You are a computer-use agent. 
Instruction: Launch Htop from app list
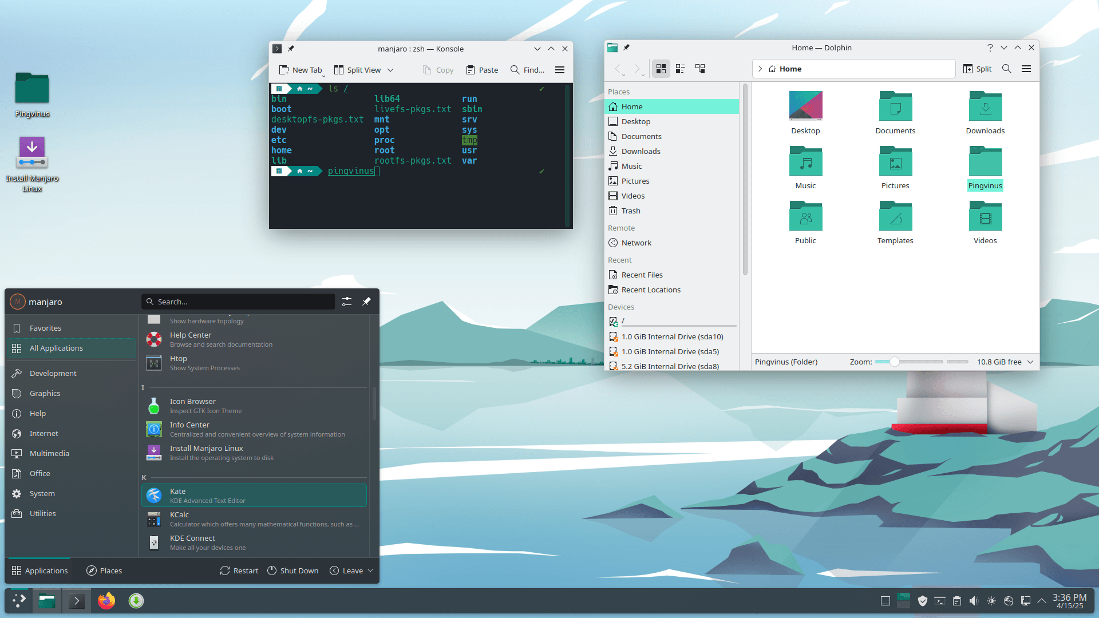[x=254, y=363]
